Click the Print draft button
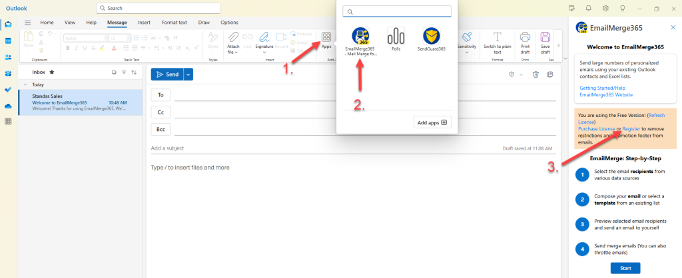The width and height of the screenshot is (682, 278). click(525, 43)
